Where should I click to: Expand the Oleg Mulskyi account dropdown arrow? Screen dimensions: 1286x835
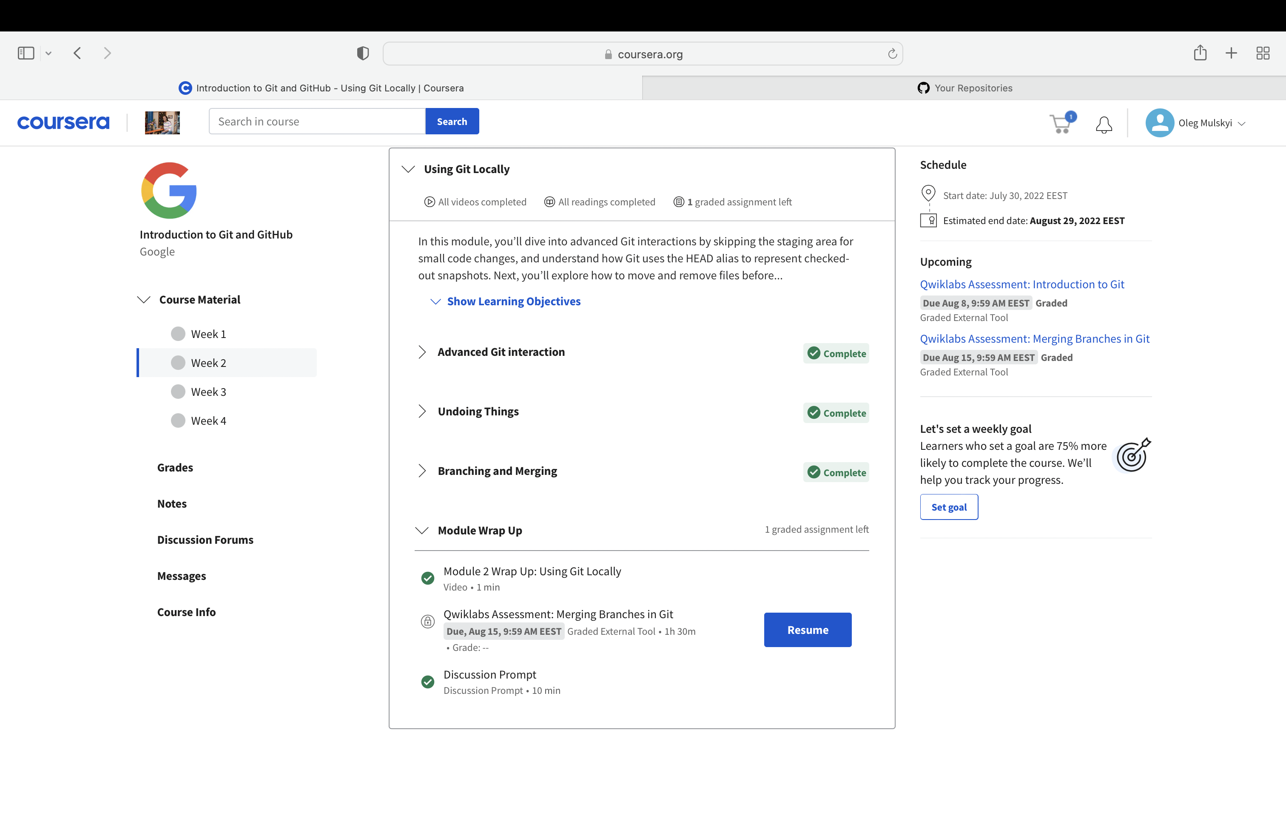pos(1242,124)
